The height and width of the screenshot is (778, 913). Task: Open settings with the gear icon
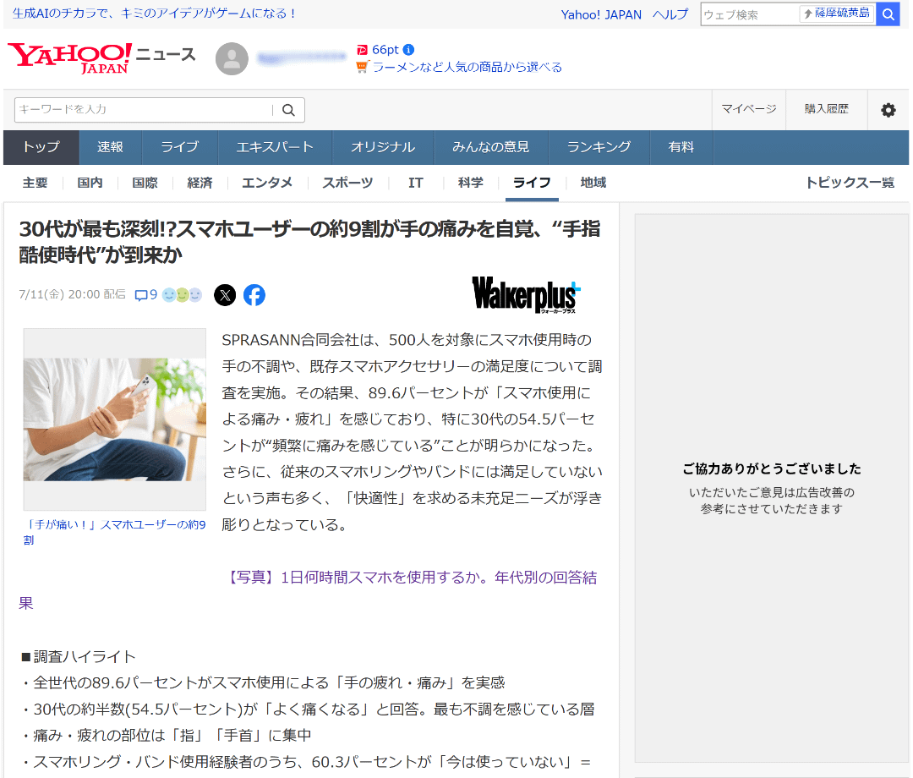pos(888,110)
